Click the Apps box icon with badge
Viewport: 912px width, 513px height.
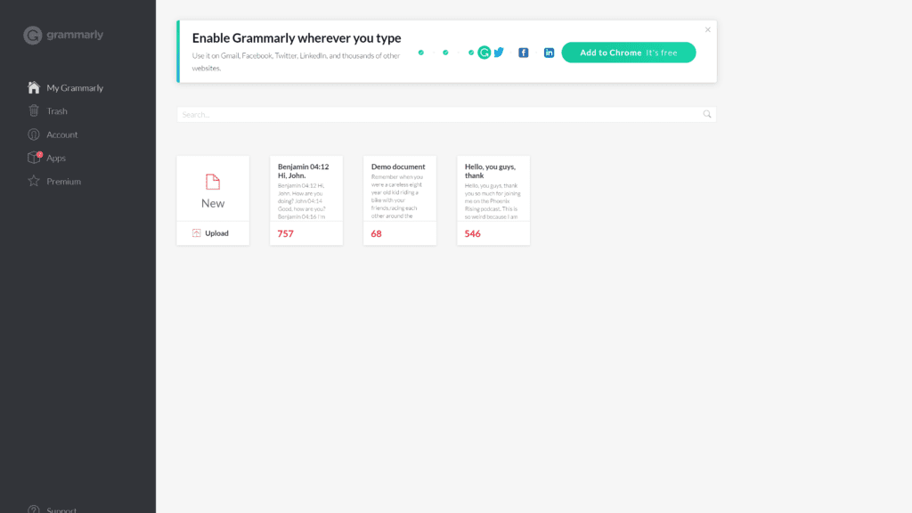[x=35, y=158]
